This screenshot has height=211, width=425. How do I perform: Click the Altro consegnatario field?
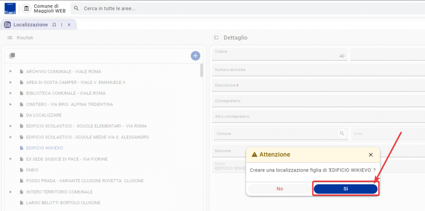click(x=318, y=117)
